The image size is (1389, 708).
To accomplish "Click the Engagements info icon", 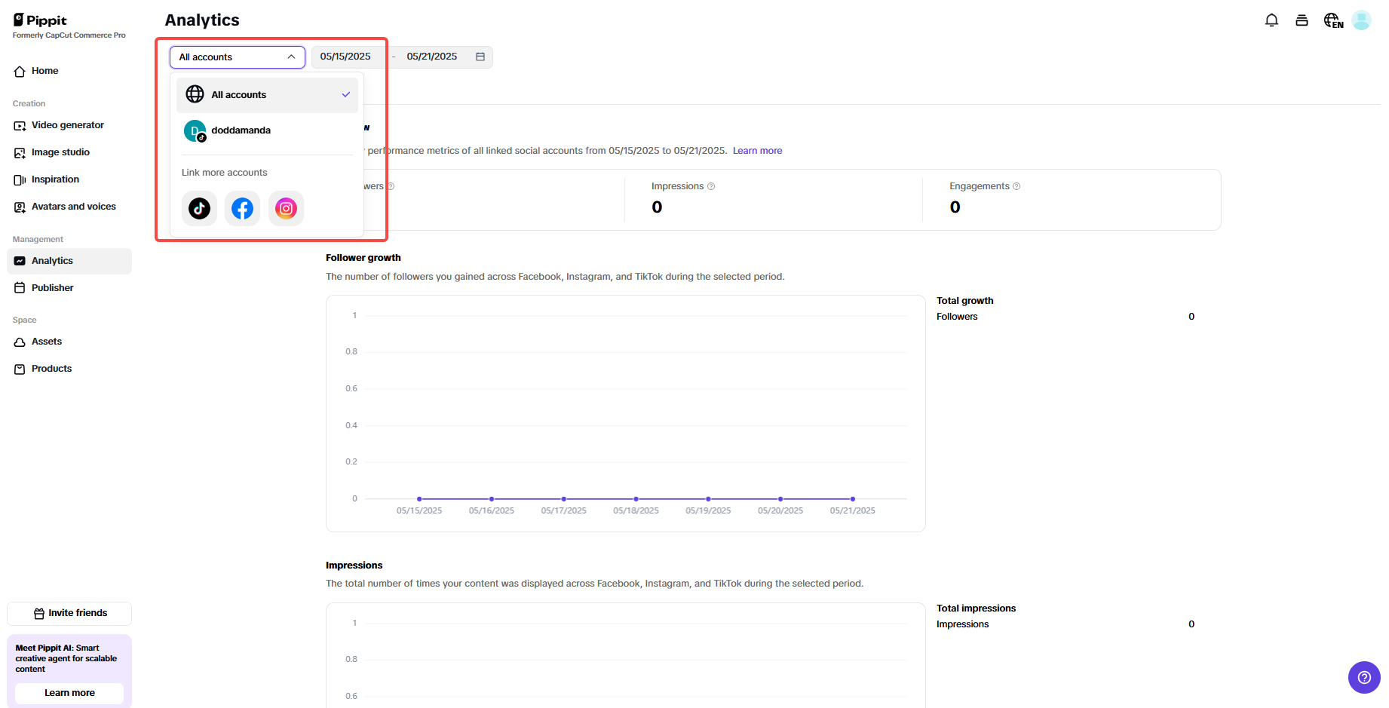I will click(1016, 186).
